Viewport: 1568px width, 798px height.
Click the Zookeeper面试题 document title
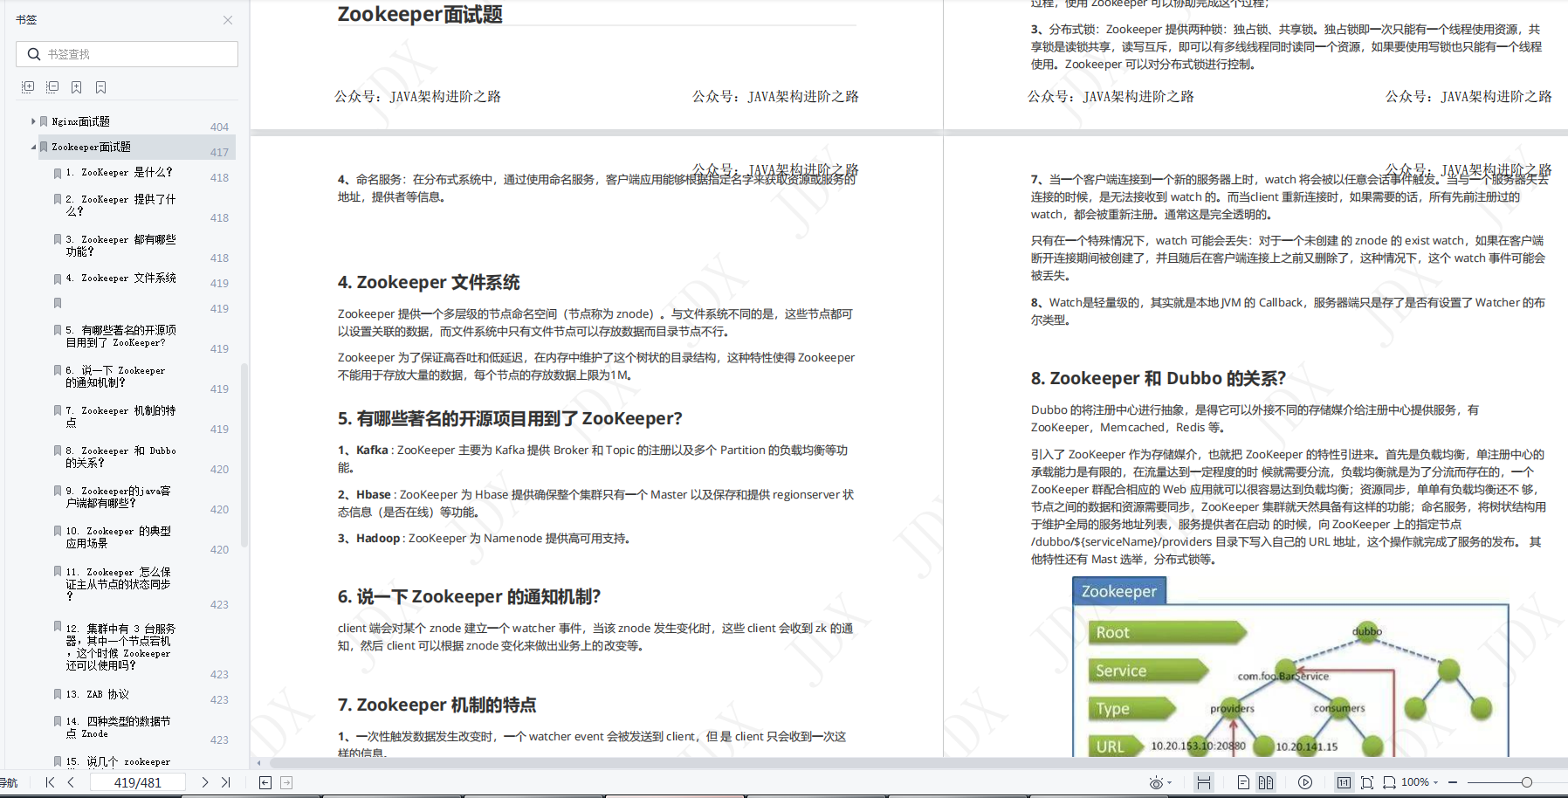tap(420, 14)
